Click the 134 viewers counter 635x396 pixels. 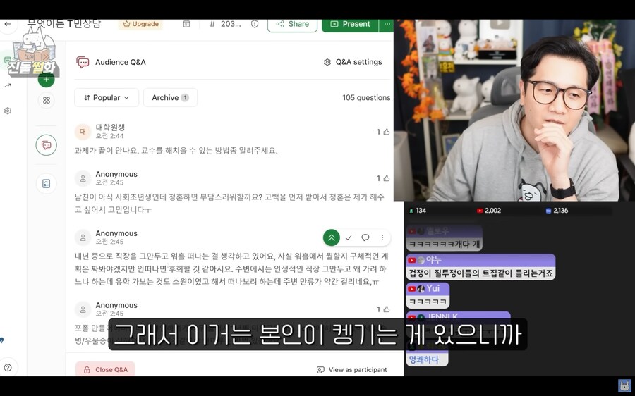click(x=418, y=211)
